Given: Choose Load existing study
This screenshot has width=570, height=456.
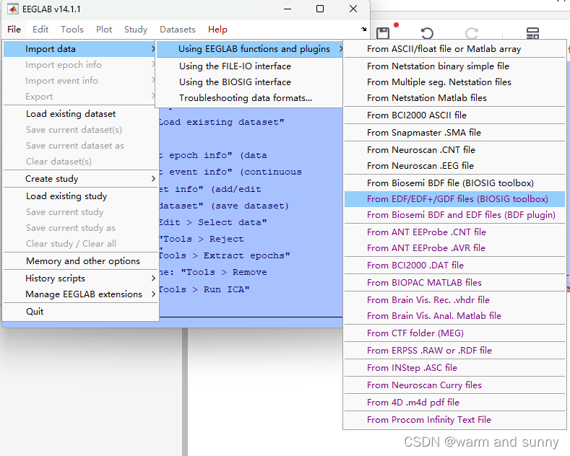Looking at the screenshot, I should [x=81, y=196].
